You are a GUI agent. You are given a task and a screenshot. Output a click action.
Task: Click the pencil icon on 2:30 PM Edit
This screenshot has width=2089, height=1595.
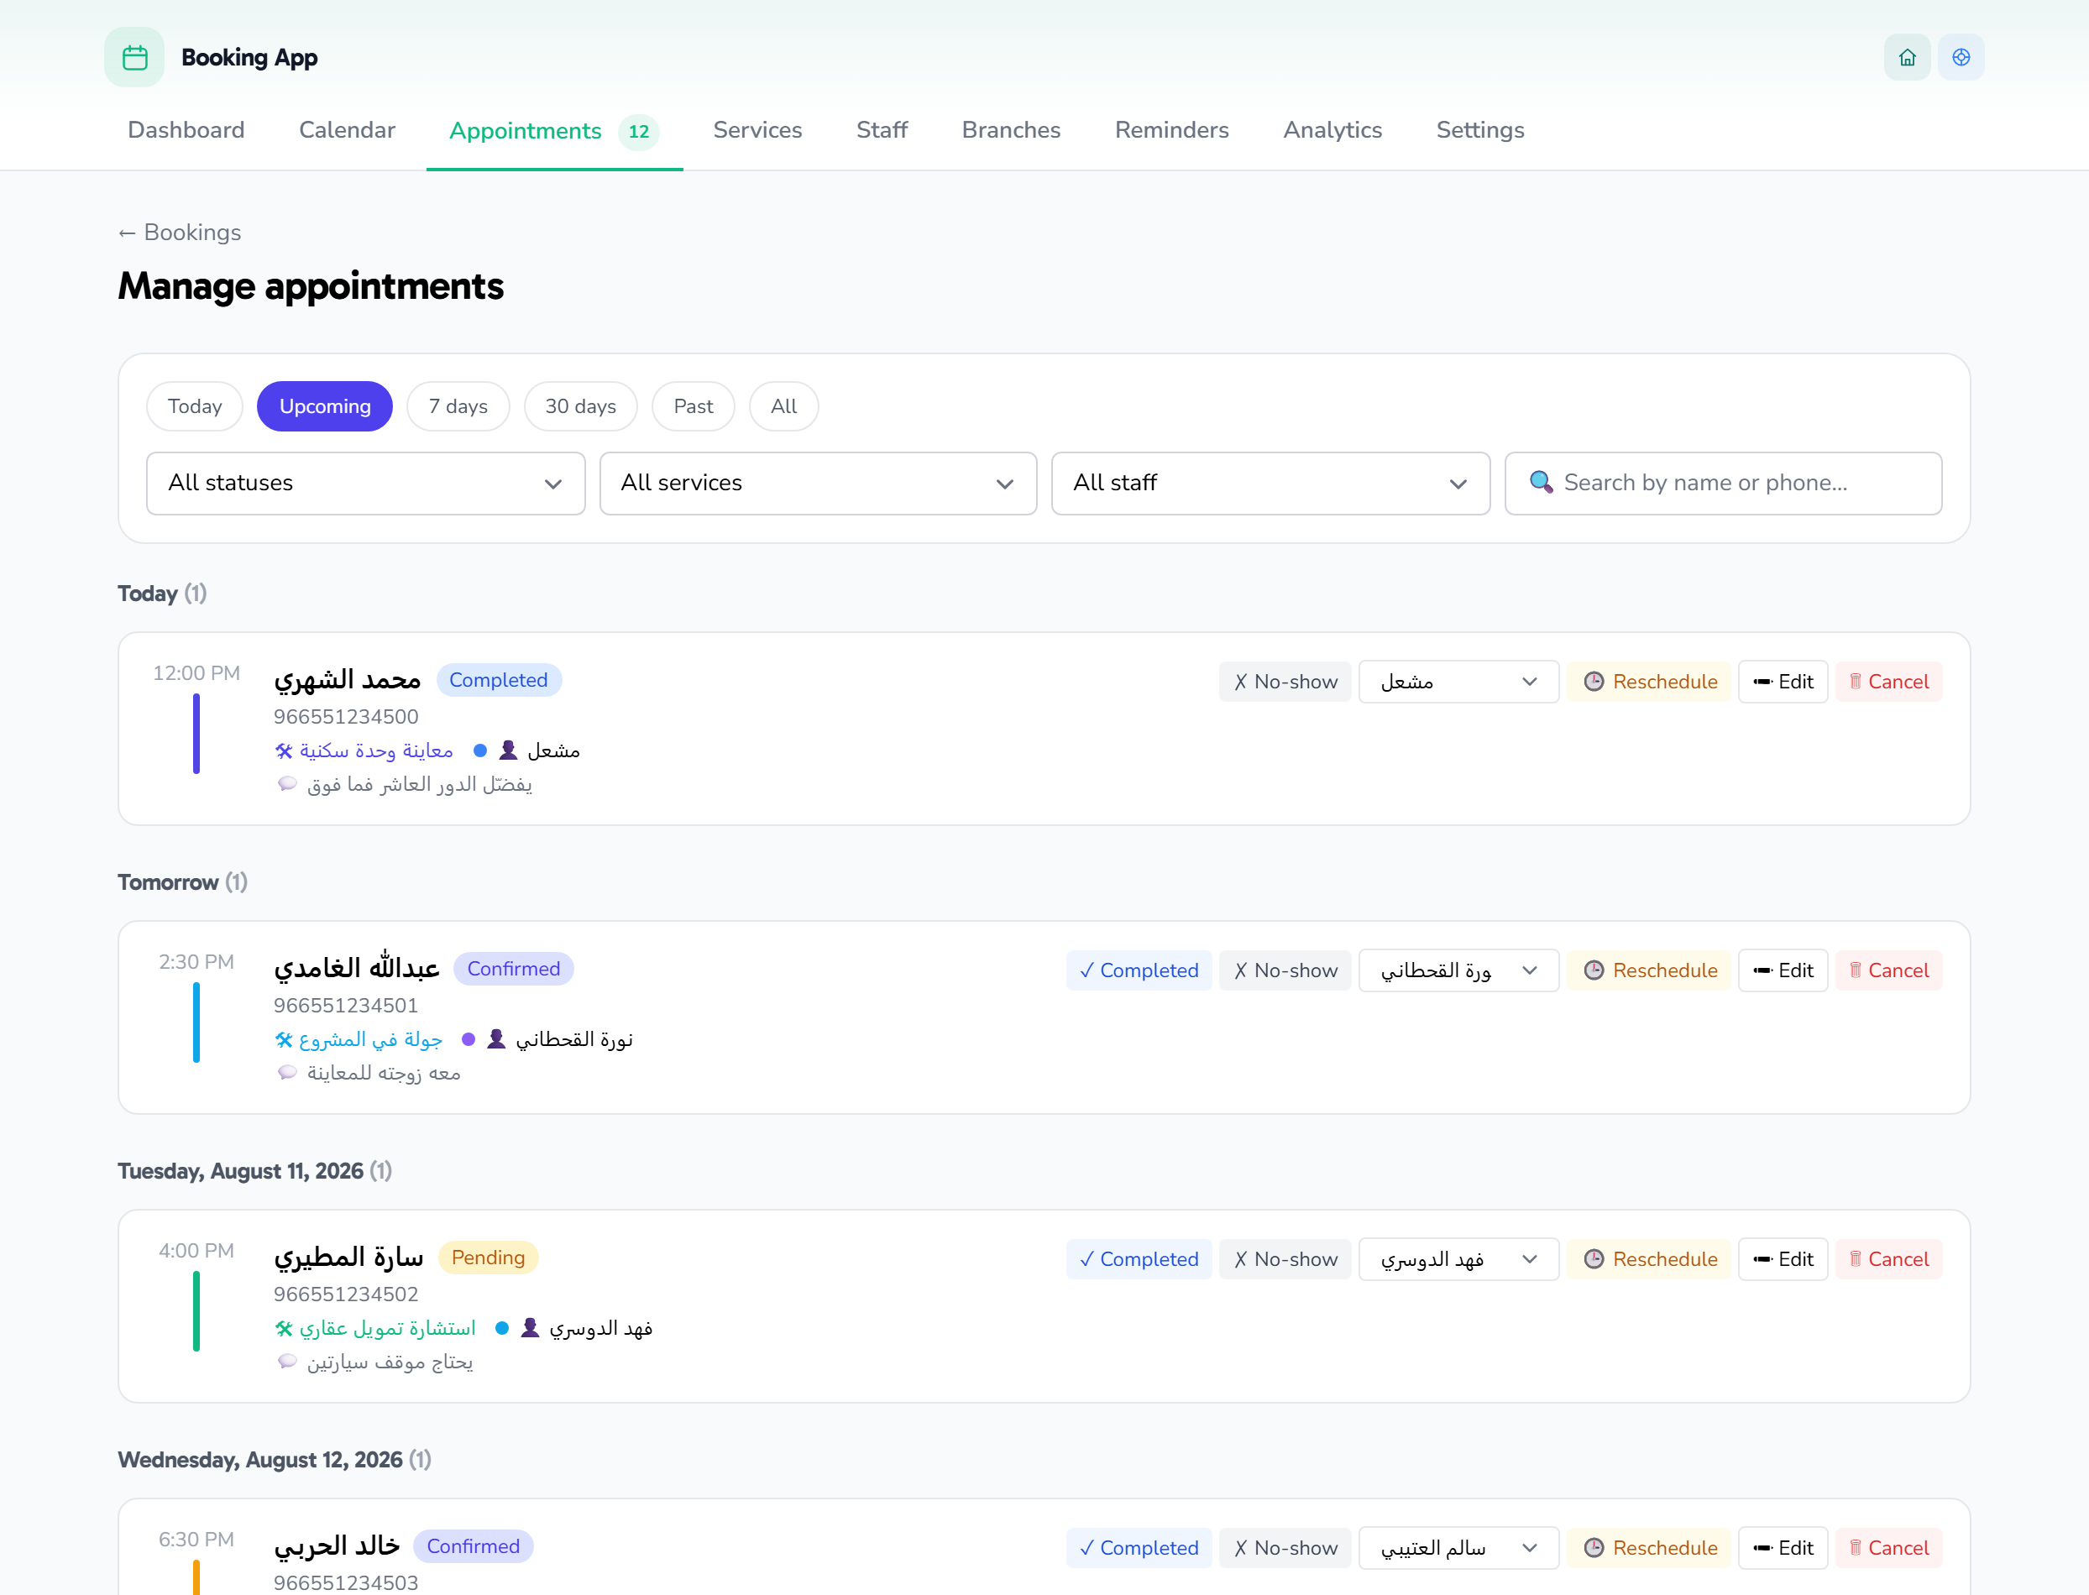coord(1763,970)
